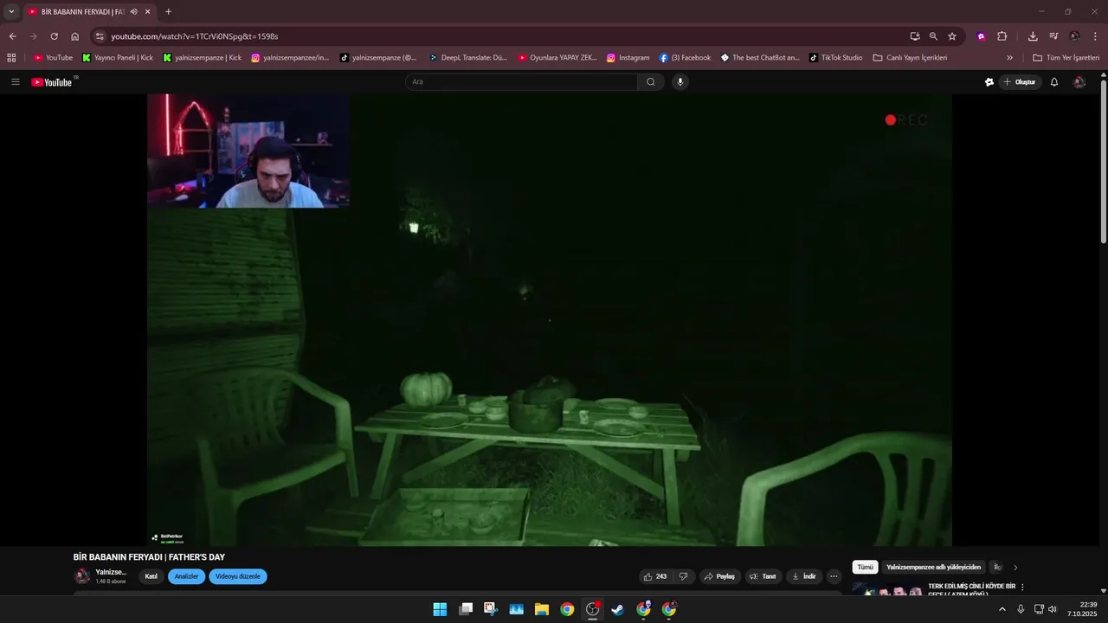The image size is (1108, 623).
Task: View site information icon in address bar
Action: tap(100, 36)
